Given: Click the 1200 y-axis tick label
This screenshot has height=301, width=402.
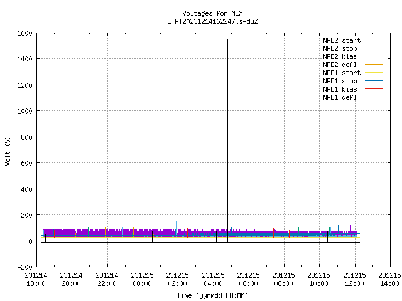Looking at the screenshot, I should pos(24,85).
